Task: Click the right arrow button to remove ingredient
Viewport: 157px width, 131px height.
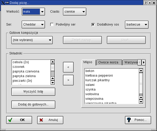Action: click(x=68, y=80)
